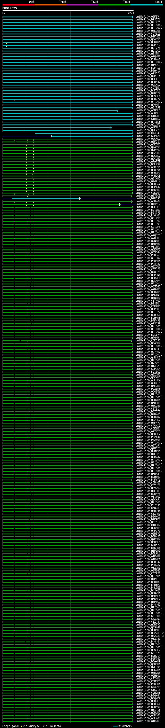Click the partial cyan alignment bar for C0PIZ1

[92, 136]
